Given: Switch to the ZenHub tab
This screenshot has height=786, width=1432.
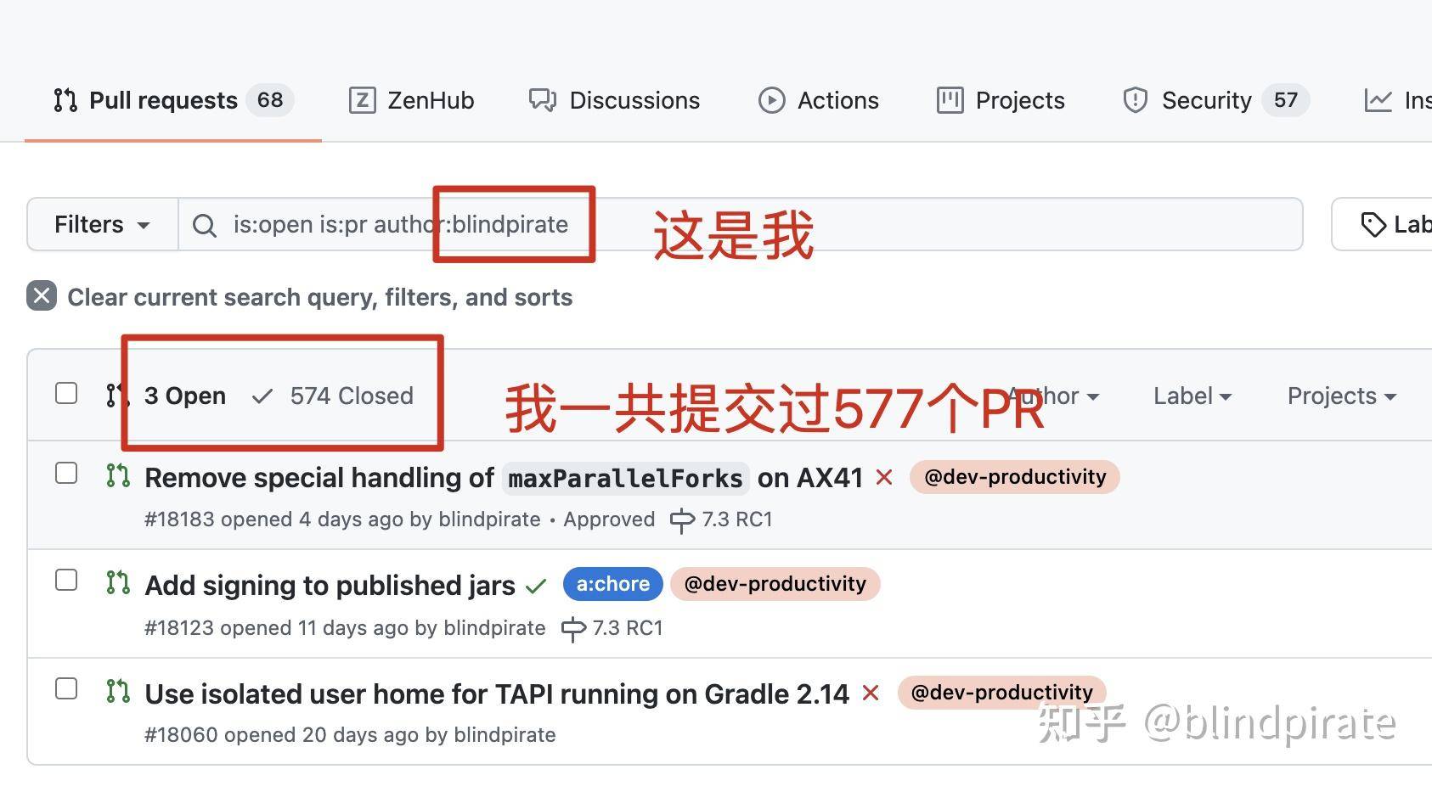Looking at the screenshot, I should click(x=412, y=100).
